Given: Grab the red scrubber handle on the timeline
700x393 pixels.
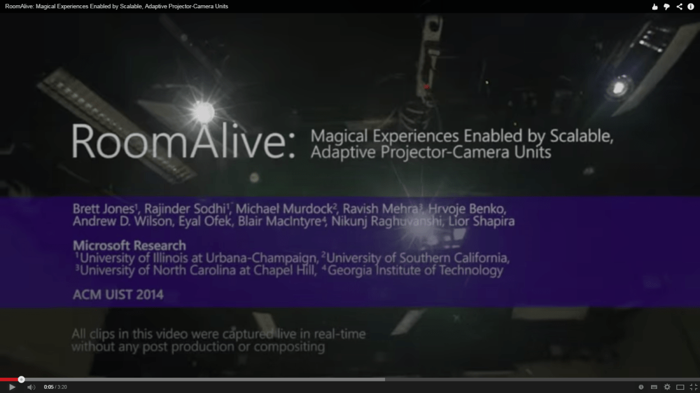Looking at the screenshot, I should [x=22, y=380].
